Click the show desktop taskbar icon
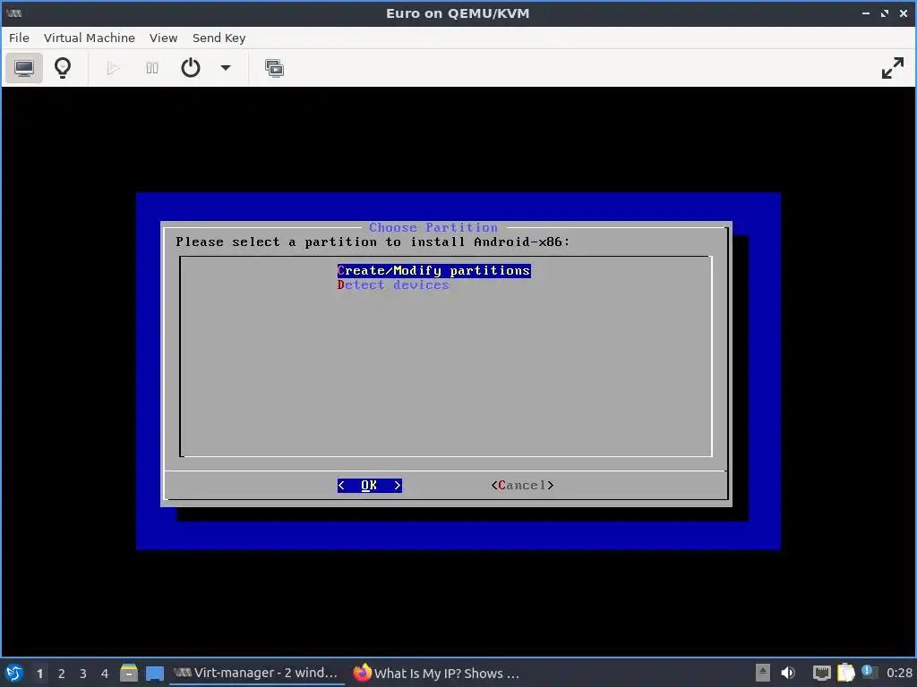The image size is (917, 687). coord(155,673)
